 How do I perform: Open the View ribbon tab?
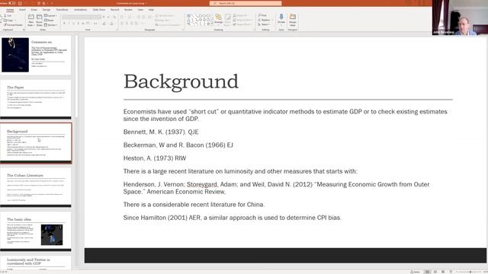click(140, 10)
